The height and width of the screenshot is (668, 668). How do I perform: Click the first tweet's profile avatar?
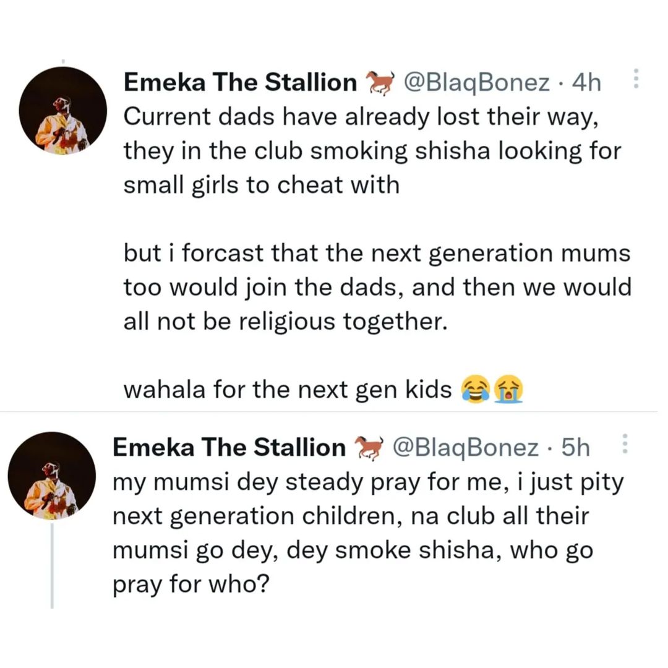[62, 110]
